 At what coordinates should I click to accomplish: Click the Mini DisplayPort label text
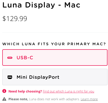coord(38,77)
